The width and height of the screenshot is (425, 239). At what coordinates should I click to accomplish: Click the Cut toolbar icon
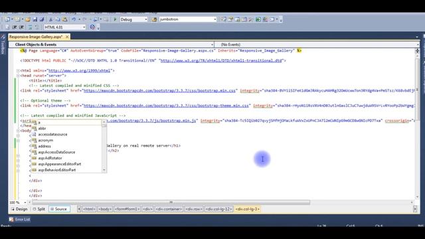pos(50,19)
